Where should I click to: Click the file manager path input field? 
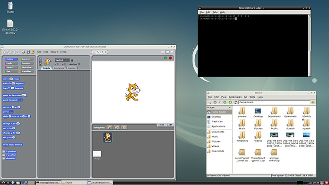click(x=275, y=102)
